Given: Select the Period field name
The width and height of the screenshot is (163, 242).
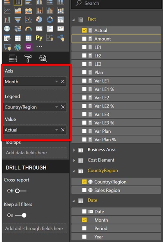Looking at the screenshot, I should [101, 229].
